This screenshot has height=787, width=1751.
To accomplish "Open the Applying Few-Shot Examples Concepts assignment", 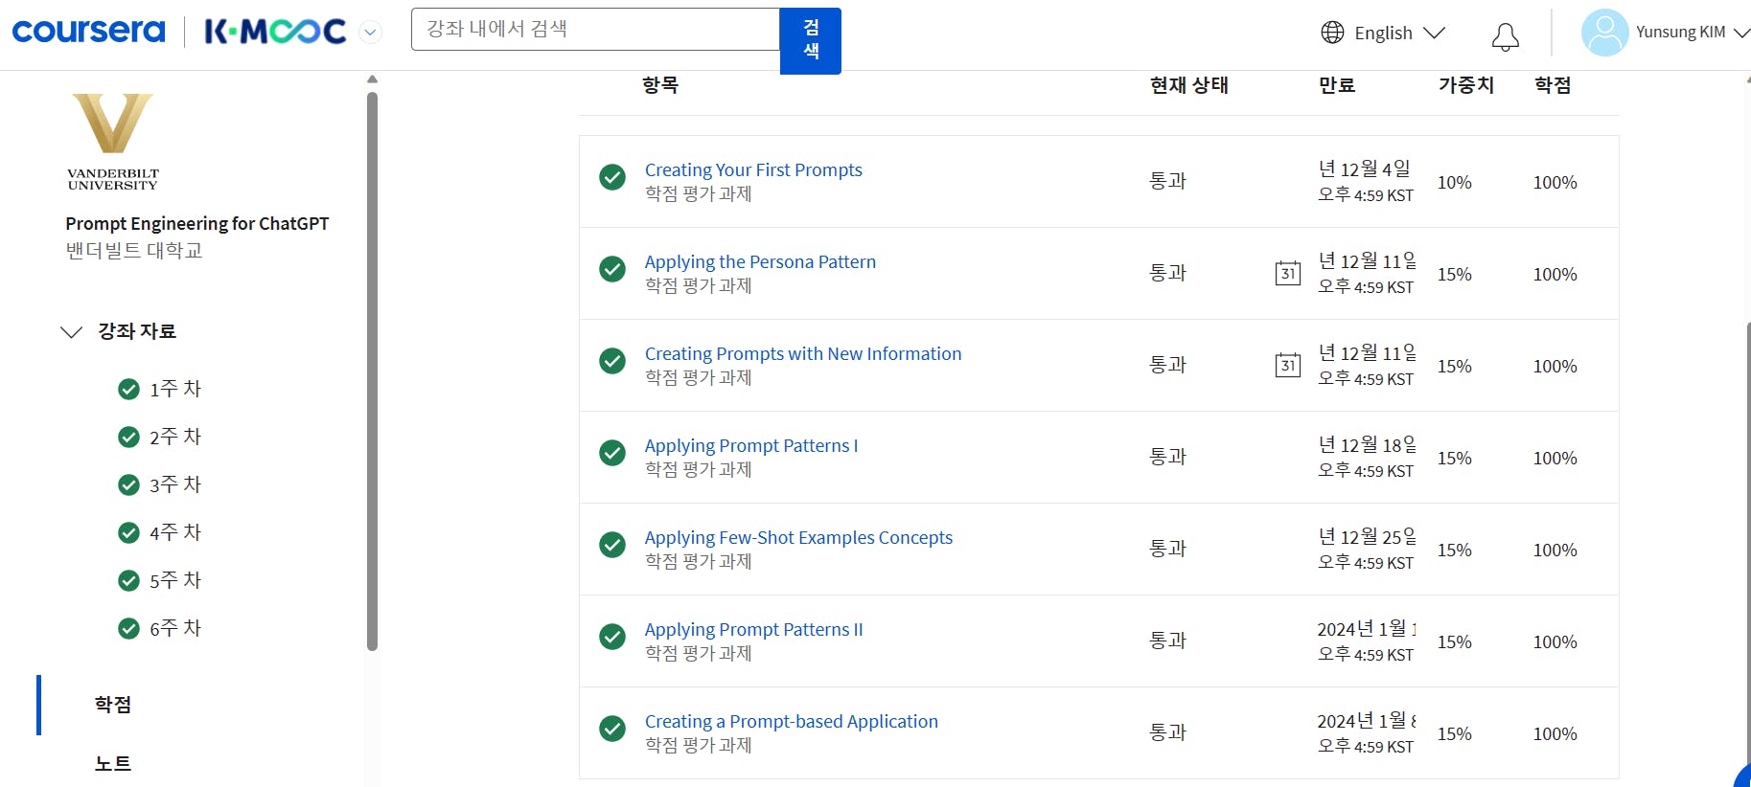I will click(797, 537).
